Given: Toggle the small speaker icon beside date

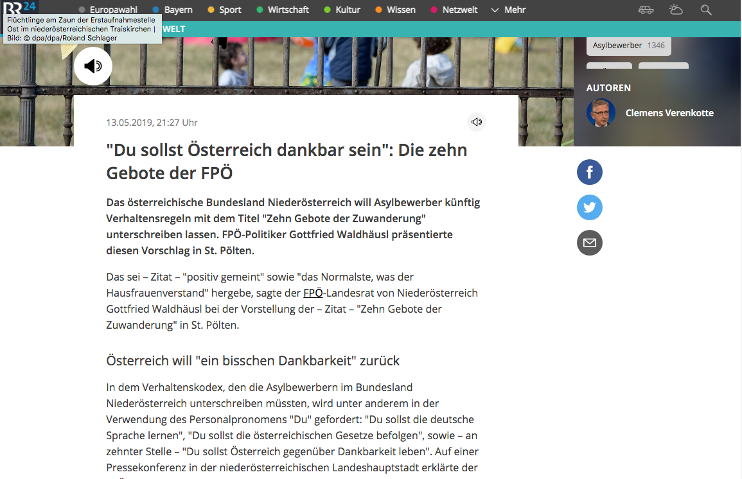Looking at the screenshot, I should pos(476,122).
